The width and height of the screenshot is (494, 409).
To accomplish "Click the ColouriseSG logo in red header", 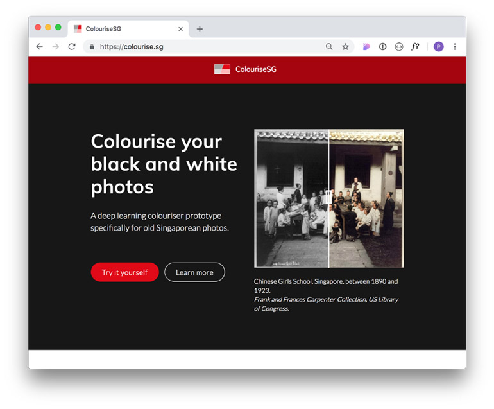I will click(246, 69).
